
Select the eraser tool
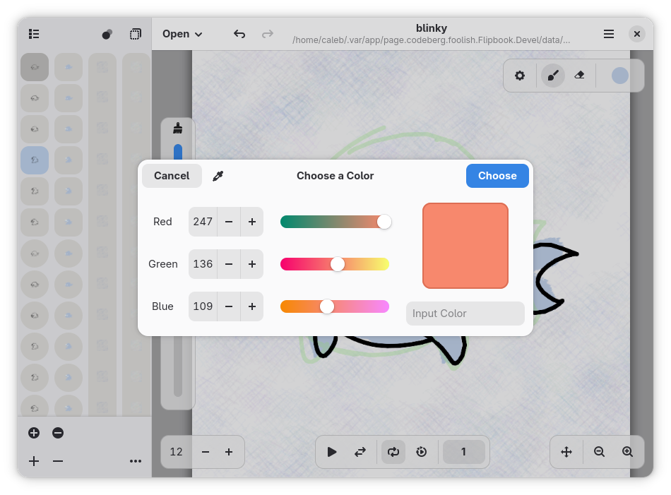579,76
